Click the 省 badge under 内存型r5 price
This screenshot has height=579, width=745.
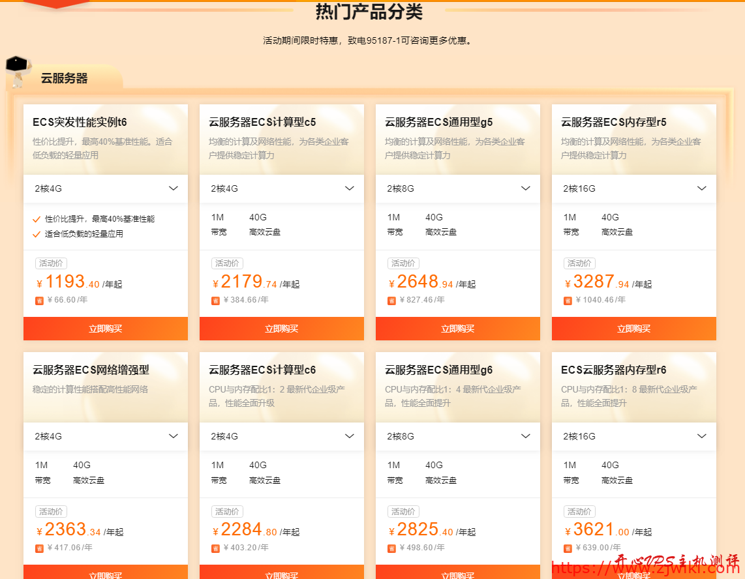pos(568,301)
